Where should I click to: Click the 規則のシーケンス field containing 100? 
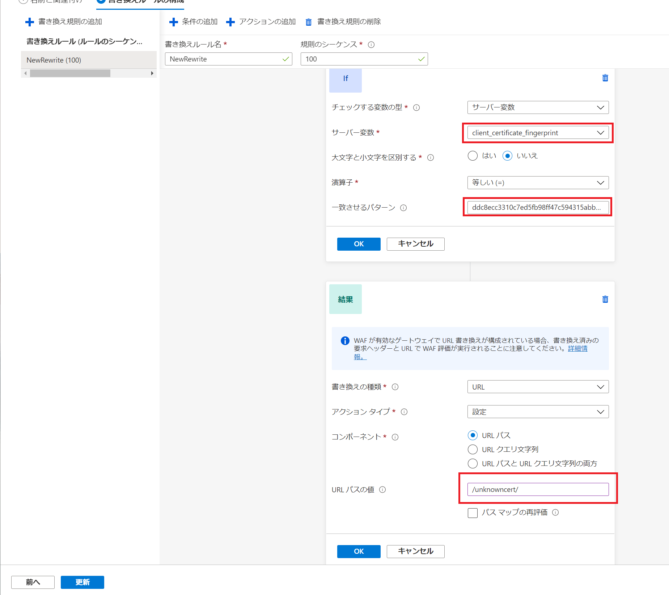[x=364, y=59]
